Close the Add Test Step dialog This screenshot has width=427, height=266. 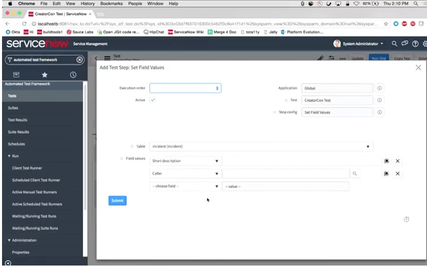[418, 67]
